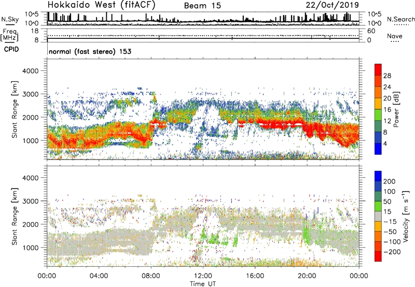Click the -100 tick on Velocity colorbar

point(392,241)
